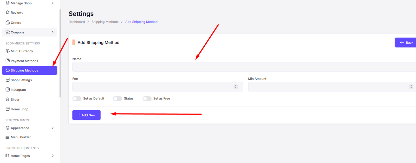Enable the Set as Default toggle

coord(77,99)
